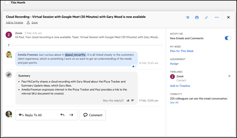Image resolution: width=237 pixels, height=138 pixels.
Task: Open Plan for This Week
Action: tap(182, 51)
